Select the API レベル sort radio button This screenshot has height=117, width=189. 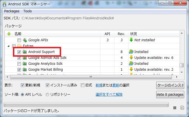click(x=22, y=95)
